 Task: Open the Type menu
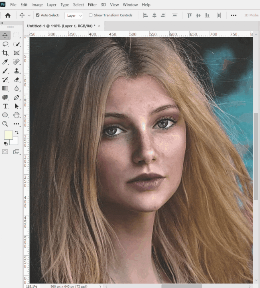(65, 5)
